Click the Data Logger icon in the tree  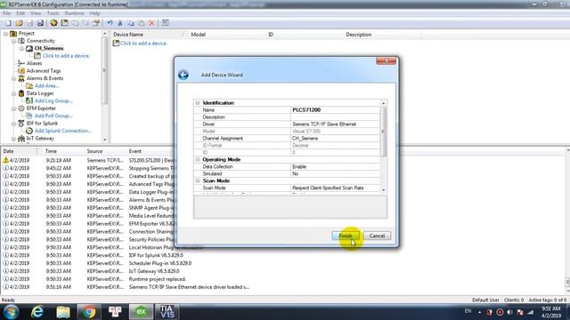tap(21, 93)
